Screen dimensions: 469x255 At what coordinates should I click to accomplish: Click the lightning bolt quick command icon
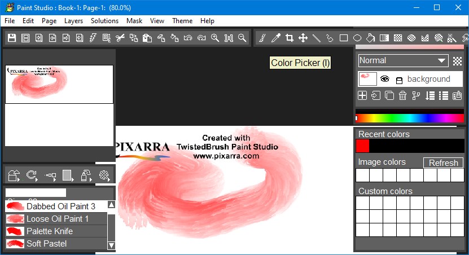coord(93,38)
